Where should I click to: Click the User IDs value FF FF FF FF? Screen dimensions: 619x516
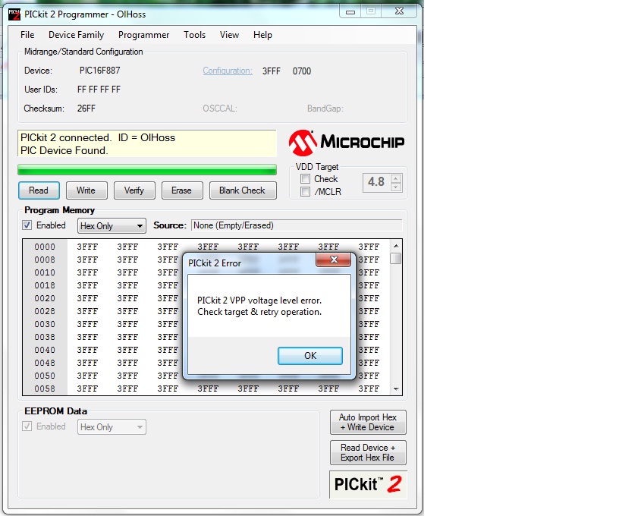[99, 90]
